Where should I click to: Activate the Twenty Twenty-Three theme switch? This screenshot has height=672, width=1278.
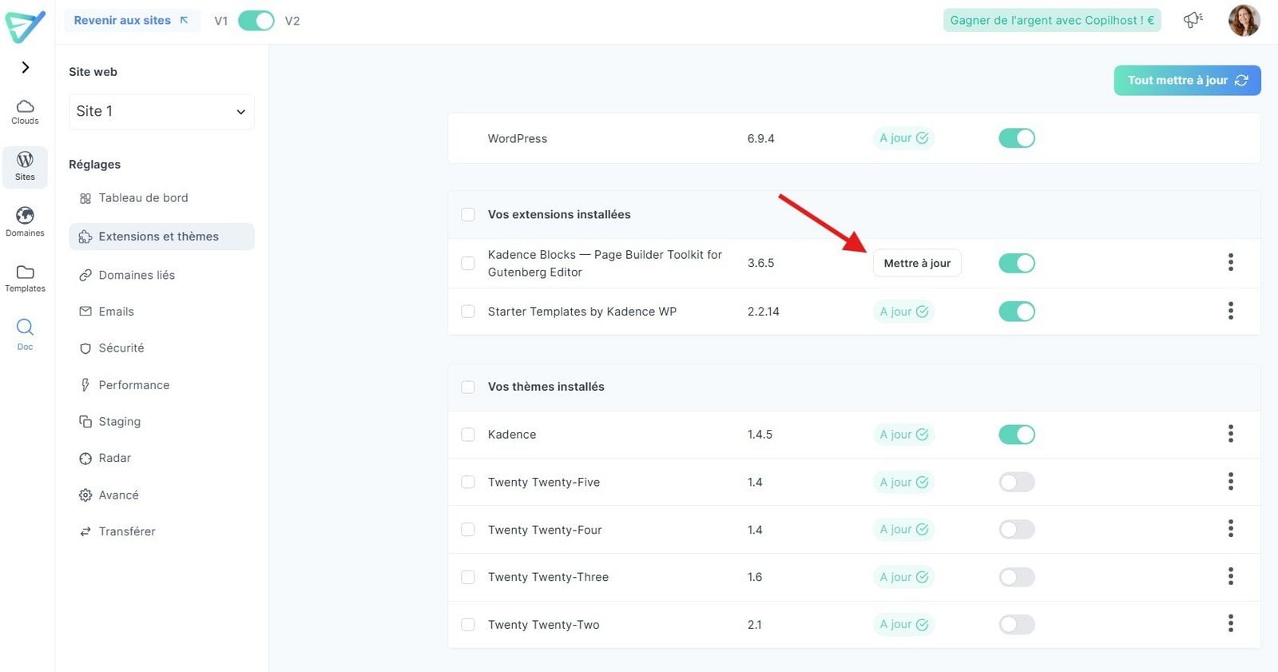[x=1017, y=577]
